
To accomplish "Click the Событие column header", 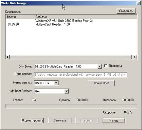I will (41, 17).
